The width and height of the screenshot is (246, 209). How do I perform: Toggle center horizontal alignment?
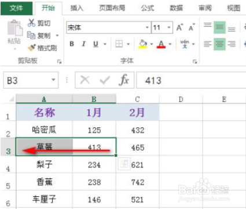click(x=219, y=44)
